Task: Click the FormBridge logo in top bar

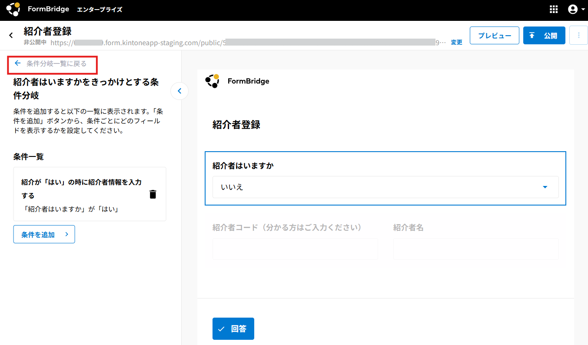Action: click(x=13, y=9)
